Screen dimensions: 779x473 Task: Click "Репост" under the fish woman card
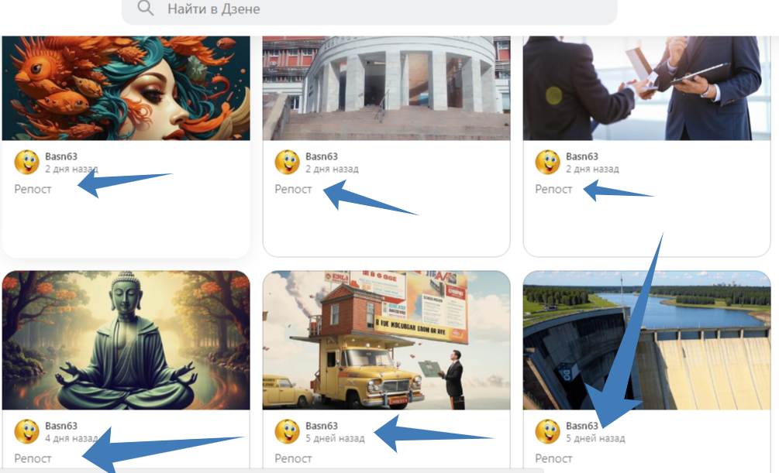click(33, 189)
